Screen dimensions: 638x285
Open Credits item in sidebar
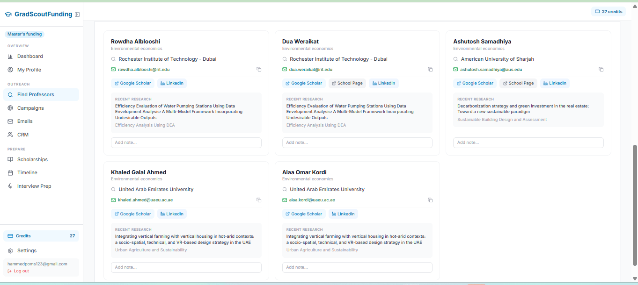41,236
